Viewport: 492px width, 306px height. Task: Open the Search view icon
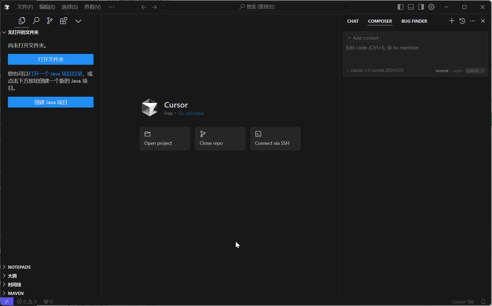[36, 21]
